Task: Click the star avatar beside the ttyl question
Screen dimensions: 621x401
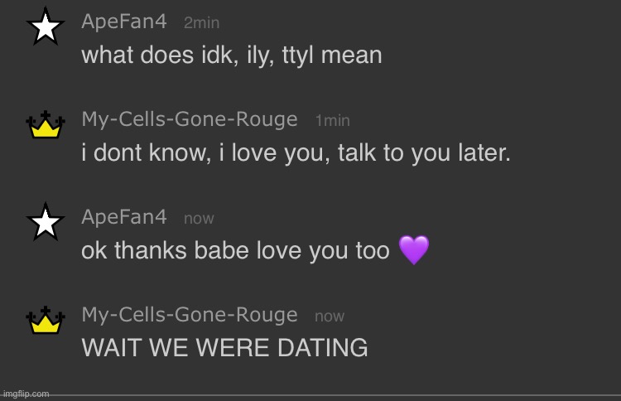Action: 46,27
